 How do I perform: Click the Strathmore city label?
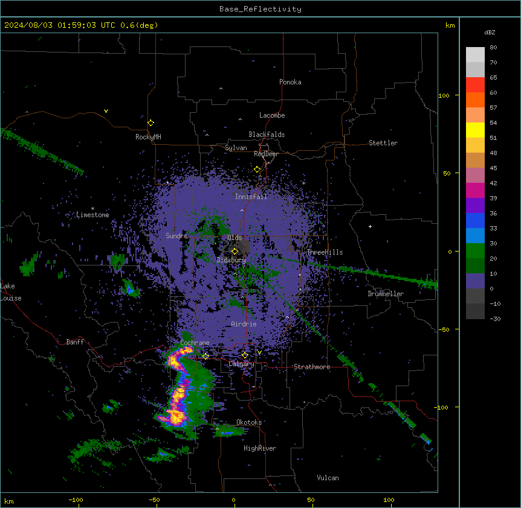(x=312, y=367)
